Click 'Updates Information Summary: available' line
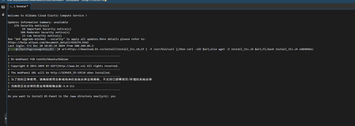The image size is (355, 126). (x=38, y=22)
